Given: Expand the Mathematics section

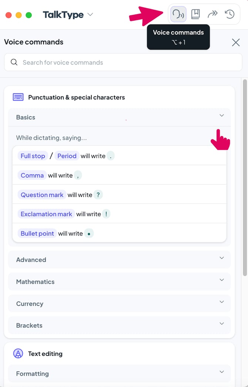Looking at the screenshot, I should pyautogui.click(x=221, y=280).
